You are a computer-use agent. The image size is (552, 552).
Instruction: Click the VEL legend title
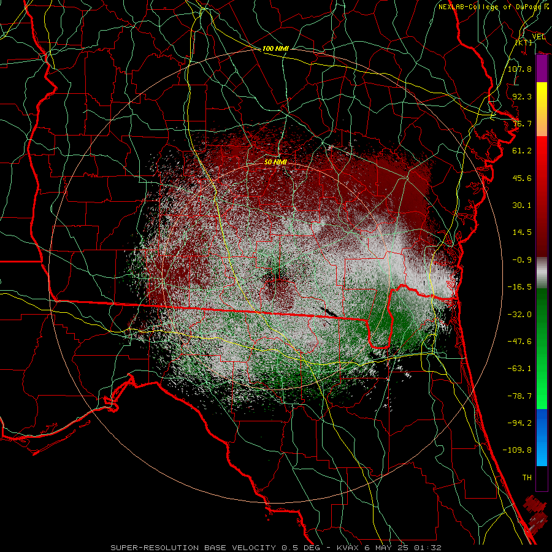coord(539,36)
